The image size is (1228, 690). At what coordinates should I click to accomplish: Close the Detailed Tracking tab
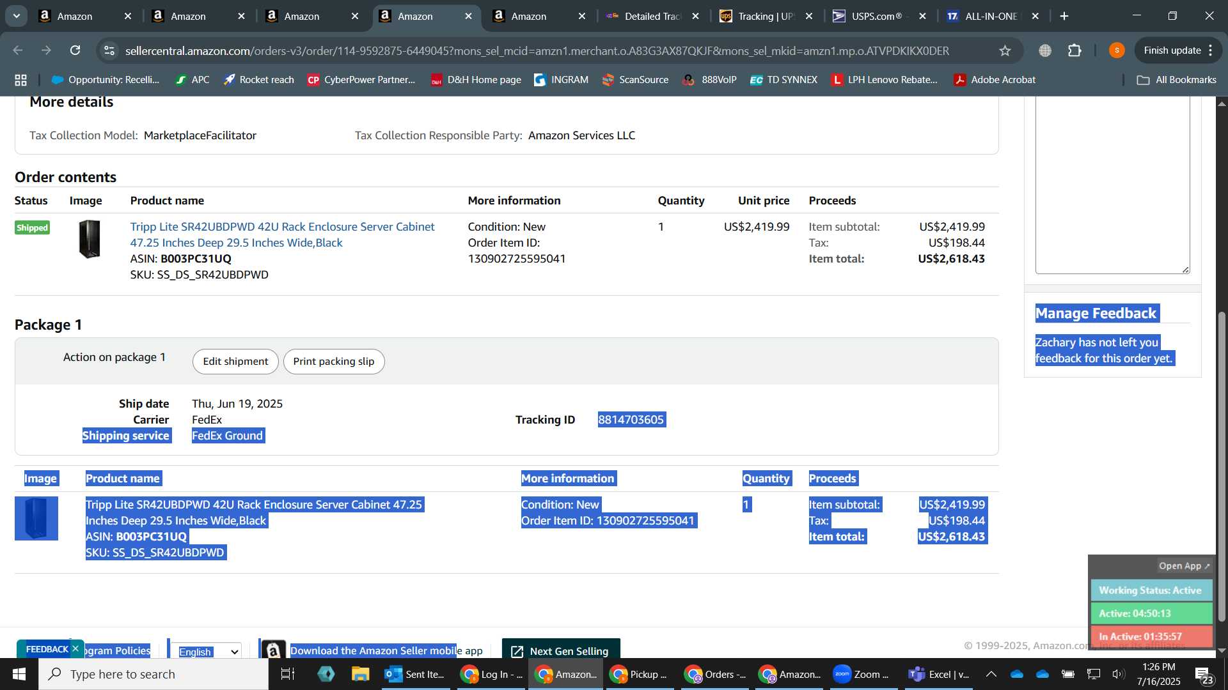click(696, 16)
